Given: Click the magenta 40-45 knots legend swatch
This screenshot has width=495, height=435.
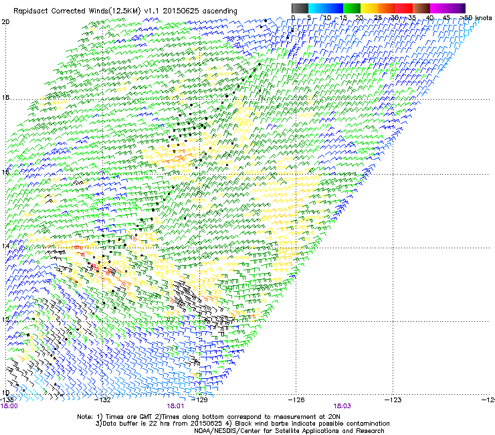Looking at the screenshot, I should [439, 8].
